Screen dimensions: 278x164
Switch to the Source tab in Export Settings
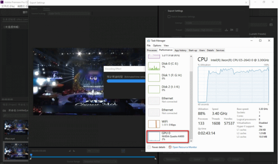(34, 9)
